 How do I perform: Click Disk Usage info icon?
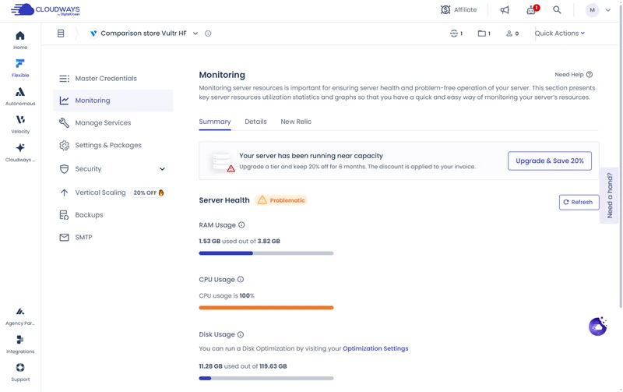point(241,334)
